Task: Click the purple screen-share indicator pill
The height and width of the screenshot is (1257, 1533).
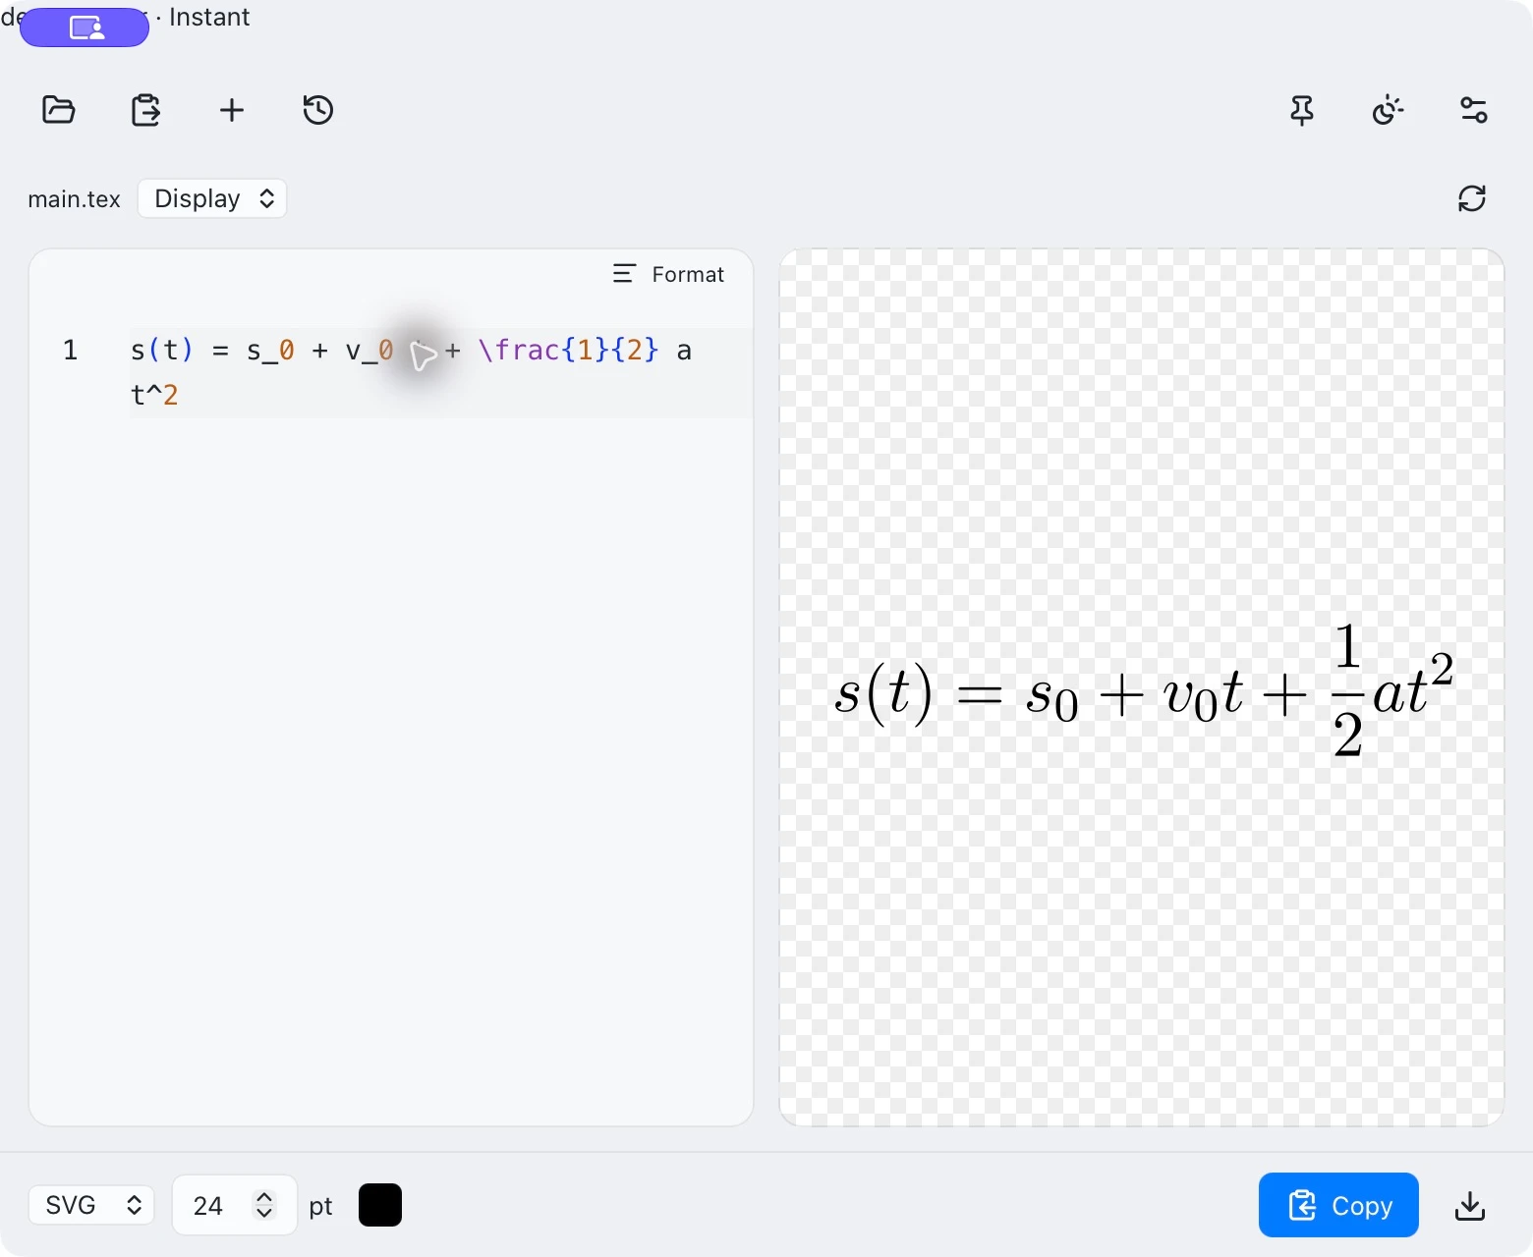Action: 85,27
